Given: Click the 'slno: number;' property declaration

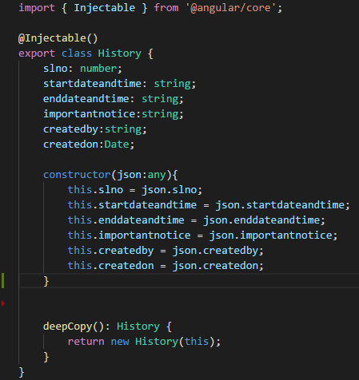Looking at the screenshot, I should (x=82, y=69).
